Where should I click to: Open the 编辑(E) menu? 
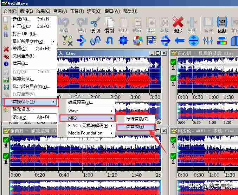[x=26, y=11]
